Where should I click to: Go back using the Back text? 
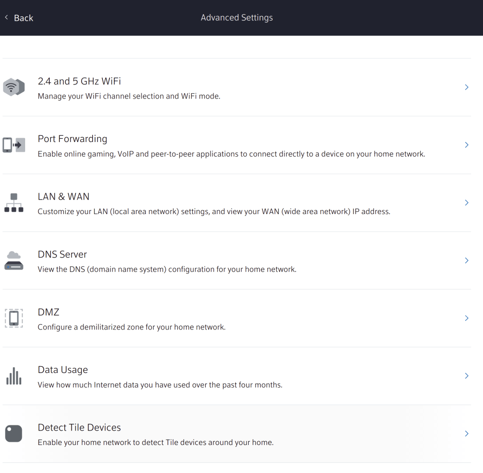tap(23, 18)
